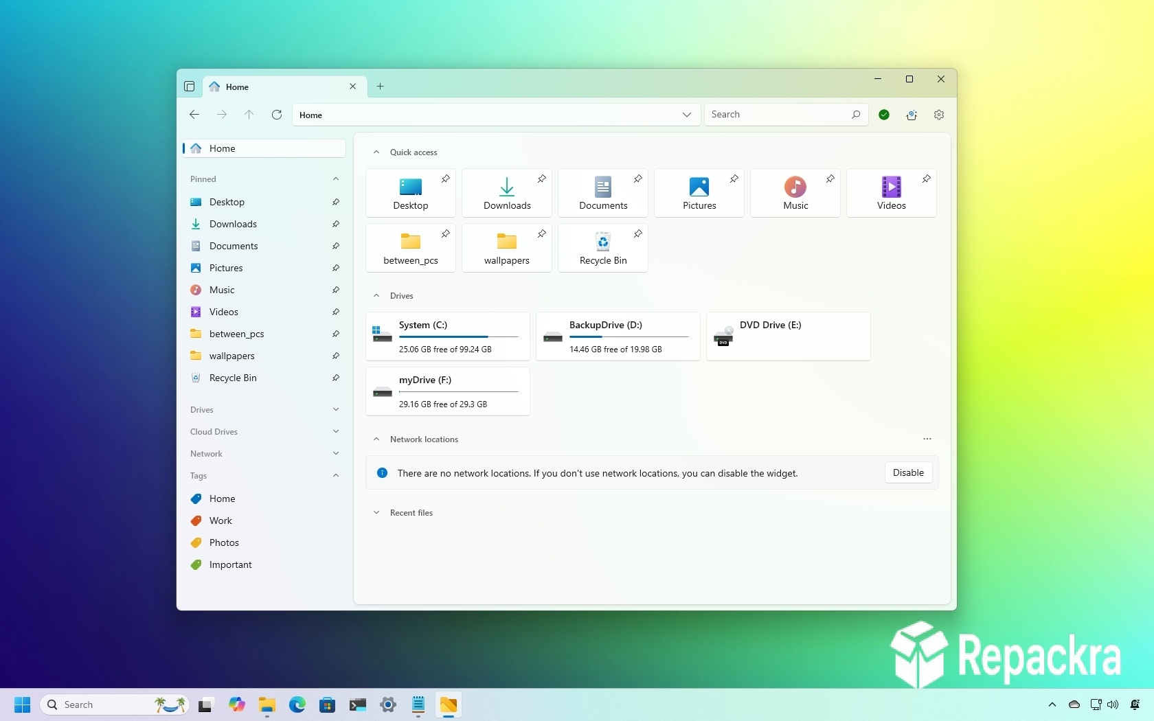Open the Videos quick access tile
This screenshot has height=721, width=1154.
point(892,193)
